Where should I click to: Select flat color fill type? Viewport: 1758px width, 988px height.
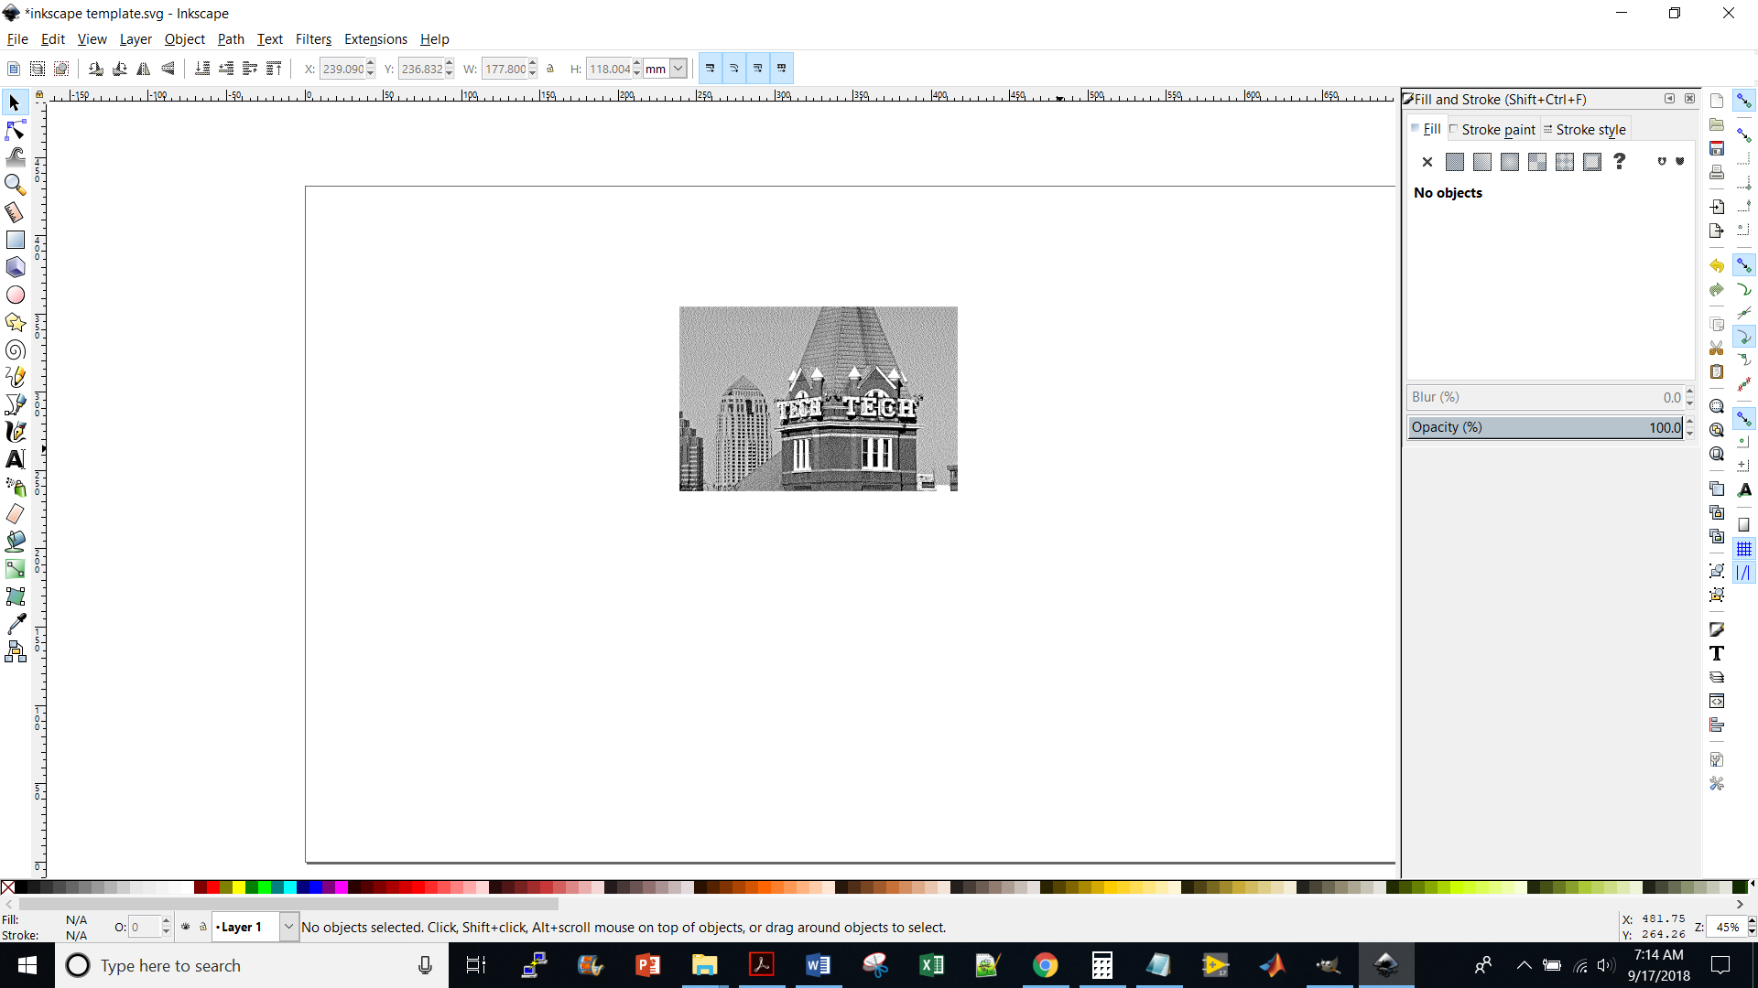tap(1456, 161)
